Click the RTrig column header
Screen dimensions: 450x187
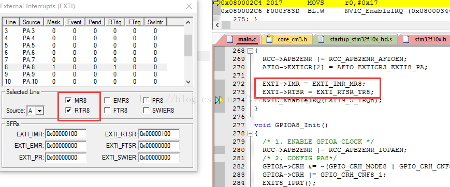[x=115, y=22]
